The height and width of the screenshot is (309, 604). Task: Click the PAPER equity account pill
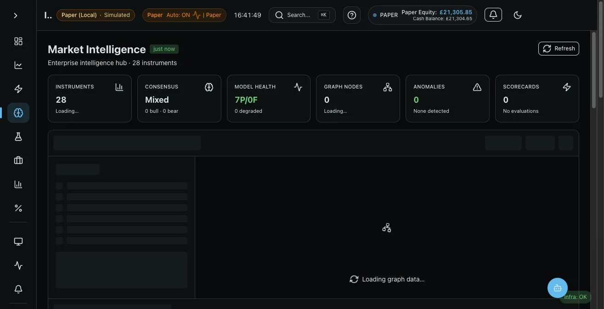(x=423, y=15)
